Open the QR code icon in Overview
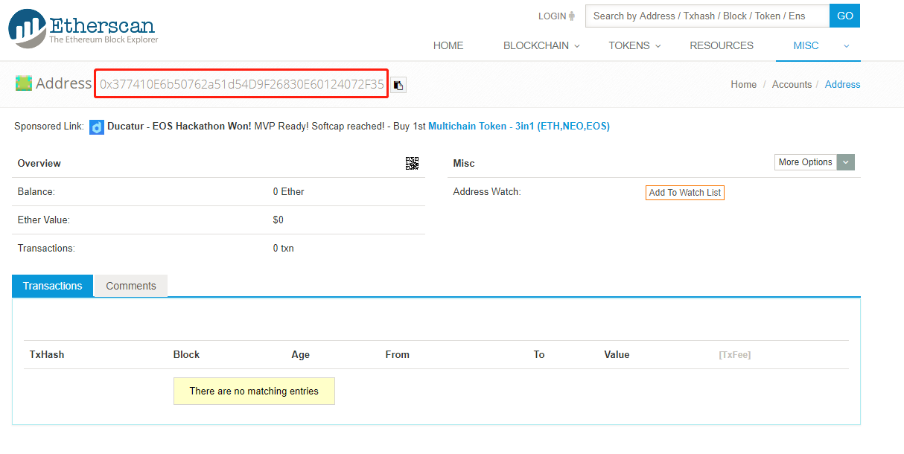This screenshot has height=454, width=904. (x=412, y=163)
